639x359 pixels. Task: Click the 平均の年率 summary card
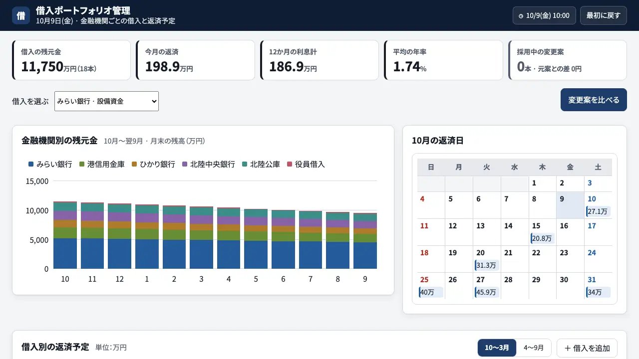click(x=443, y=60)
